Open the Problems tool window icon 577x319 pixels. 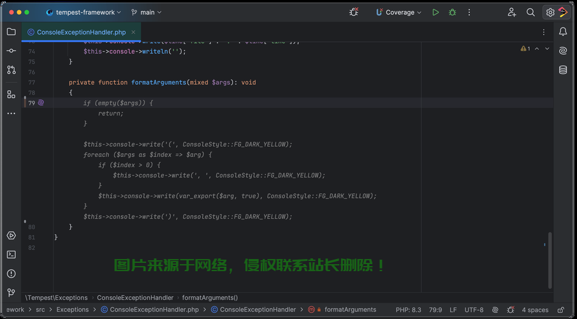point(11,274)
